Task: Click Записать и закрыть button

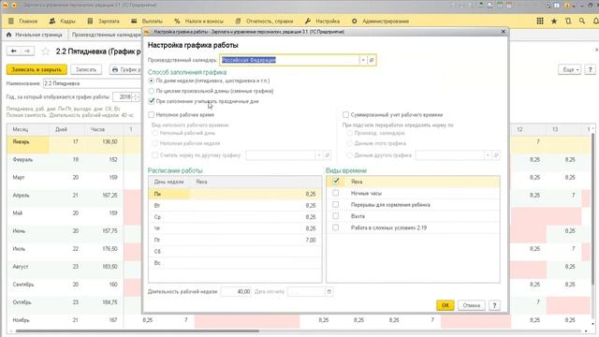Action: click(37, 69)
